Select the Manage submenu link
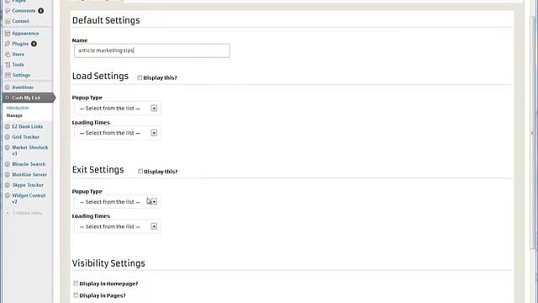The height and width of the screenshot is (303, 538). pyautogui.click(x=14, y=115)
